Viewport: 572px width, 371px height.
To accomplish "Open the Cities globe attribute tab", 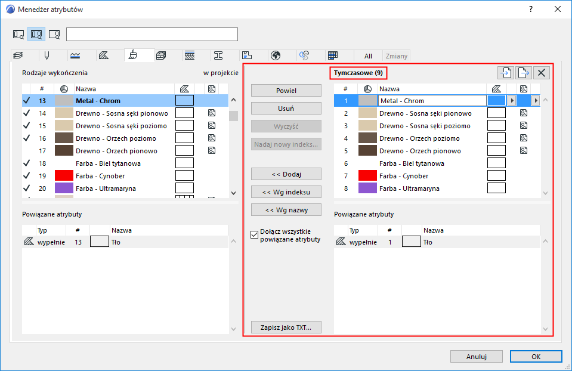I will (276, 55).
